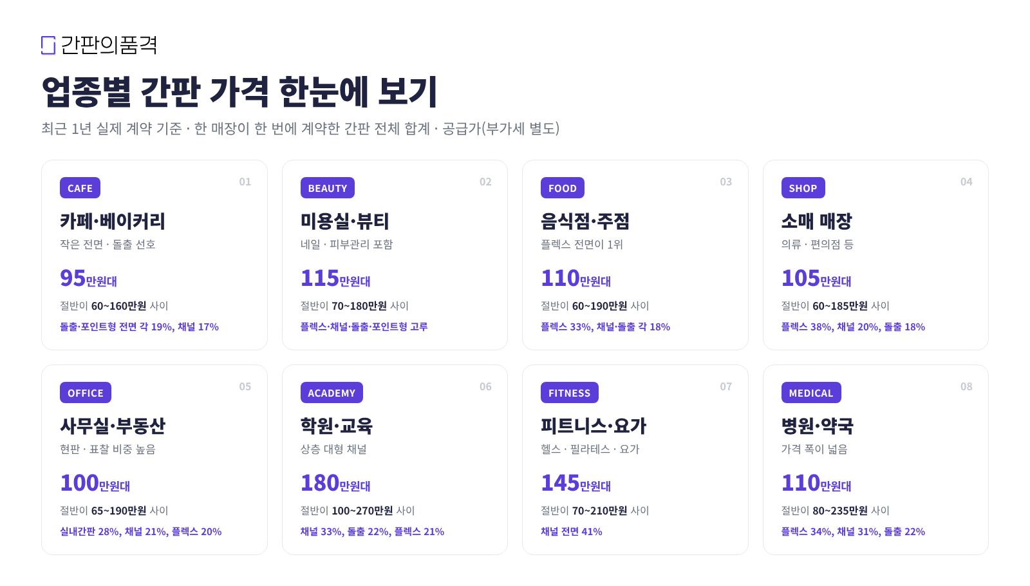The height and width of the screenshot is (586, 1030).
Task: Open the 피트니스·요가 card title
Action: tap(594, 426)
